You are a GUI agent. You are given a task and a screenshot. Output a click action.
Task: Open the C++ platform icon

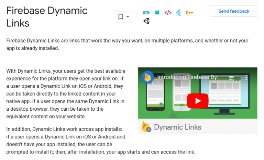[189, 13]
